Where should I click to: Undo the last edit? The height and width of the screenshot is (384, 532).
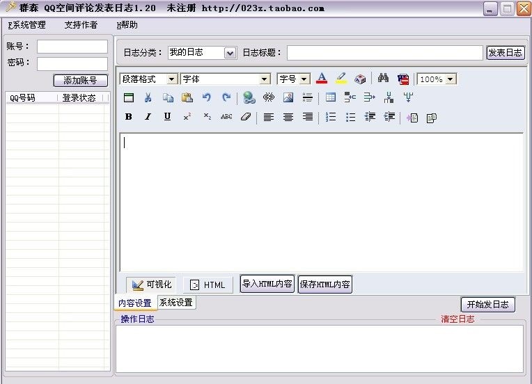pos(206,97)
